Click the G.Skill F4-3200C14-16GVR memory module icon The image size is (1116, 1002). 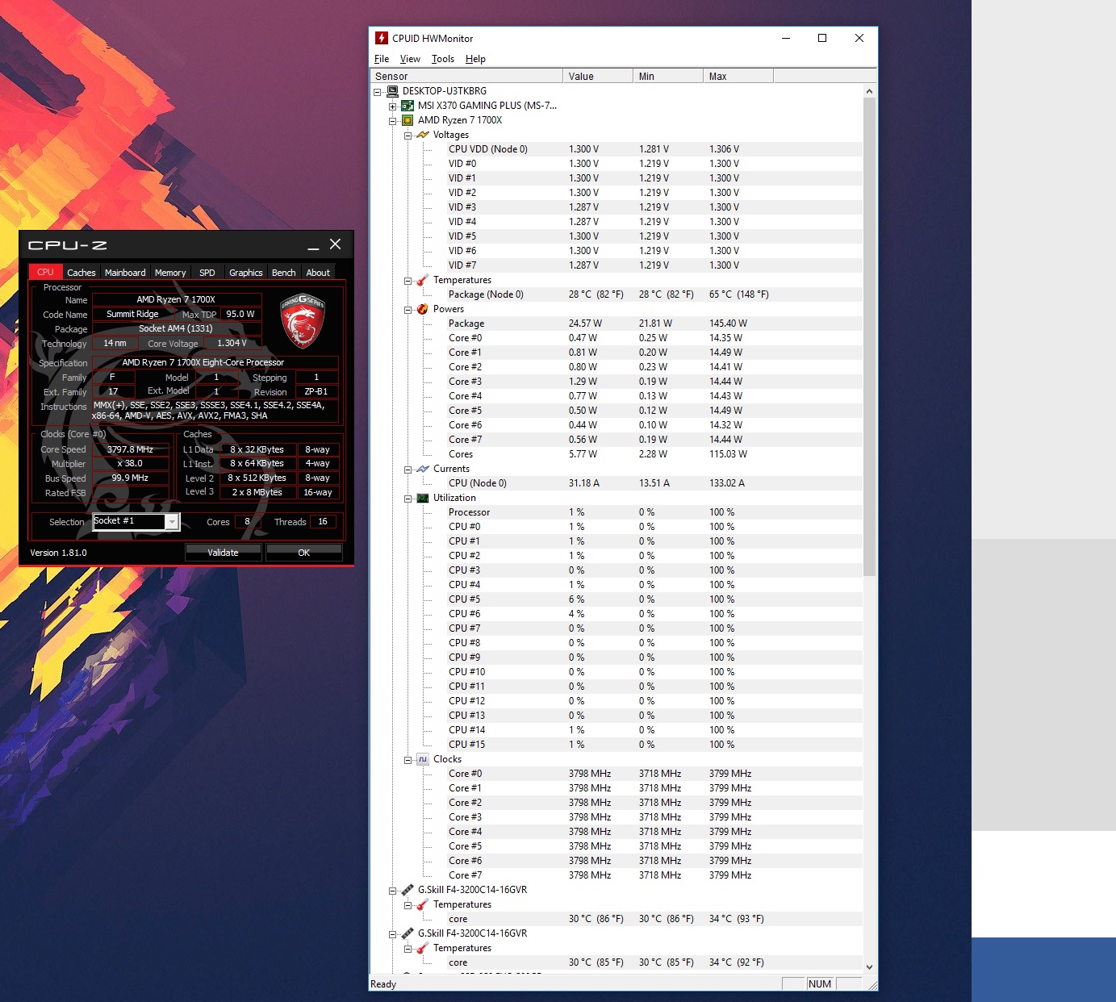coord(407,890)
